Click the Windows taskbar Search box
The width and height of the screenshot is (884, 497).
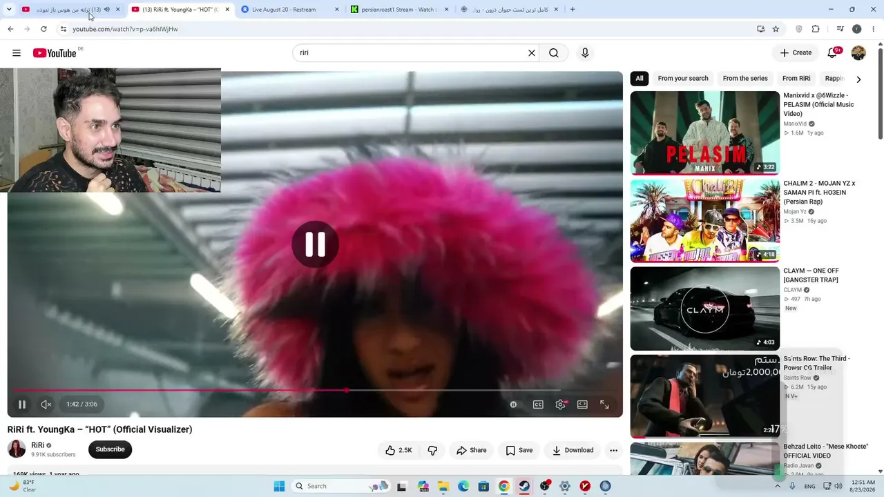(x=342, y=486)
